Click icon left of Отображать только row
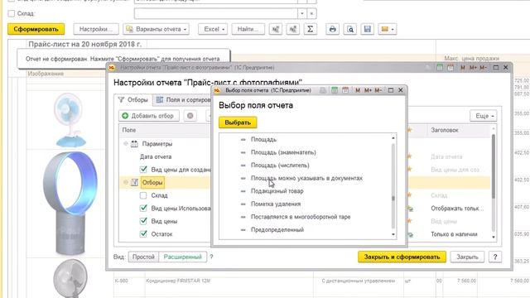530x298 pixels. click(x=411, y=209)
